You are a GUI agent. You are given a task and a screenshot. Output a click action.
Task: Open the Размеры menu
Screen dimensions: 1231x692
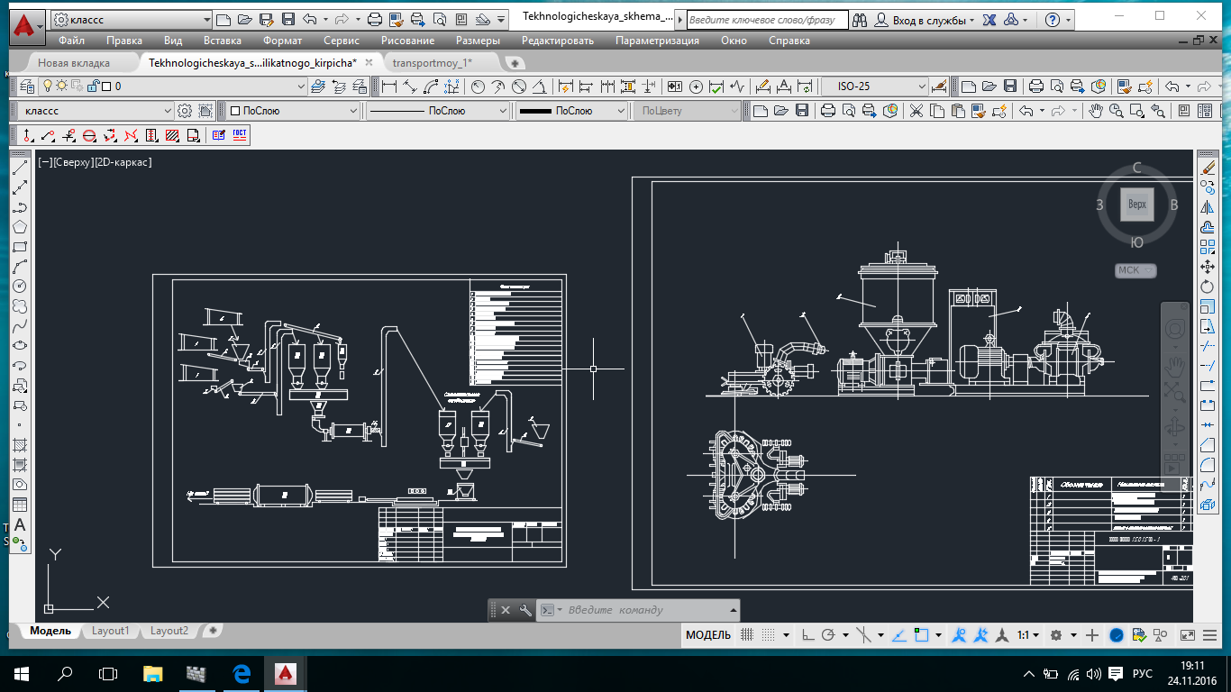coord(478,41)
